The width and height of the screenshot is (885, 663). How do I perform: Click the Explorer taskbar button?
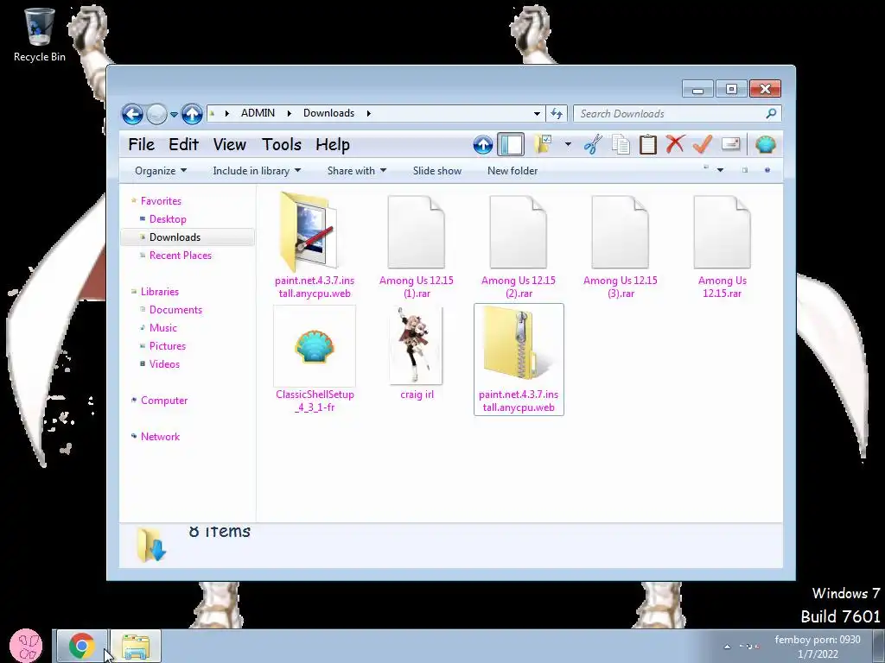136,646
